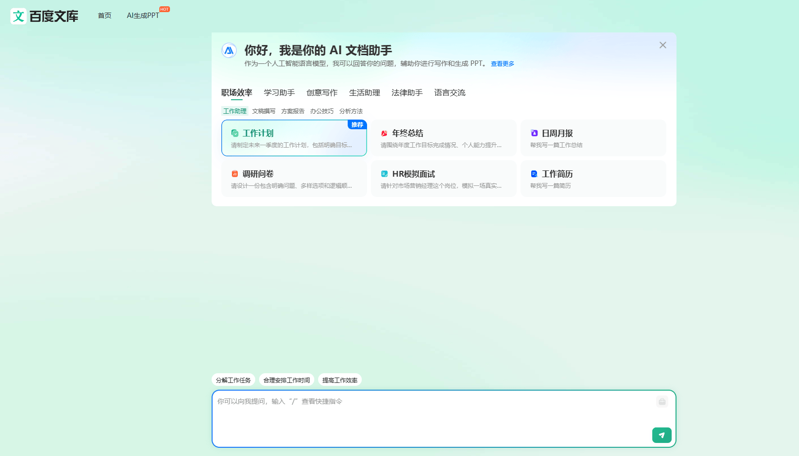Click the 调研问卷 chart icon
The width and height of the screenshot is (799, 456).
tap(235, 174)
